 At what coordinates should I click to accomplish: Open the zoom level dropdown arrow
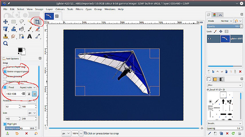tap(81, 133)
